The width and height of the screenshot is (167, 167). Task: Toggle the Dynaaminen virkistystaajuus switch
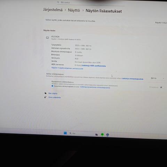tap(161, 87)
